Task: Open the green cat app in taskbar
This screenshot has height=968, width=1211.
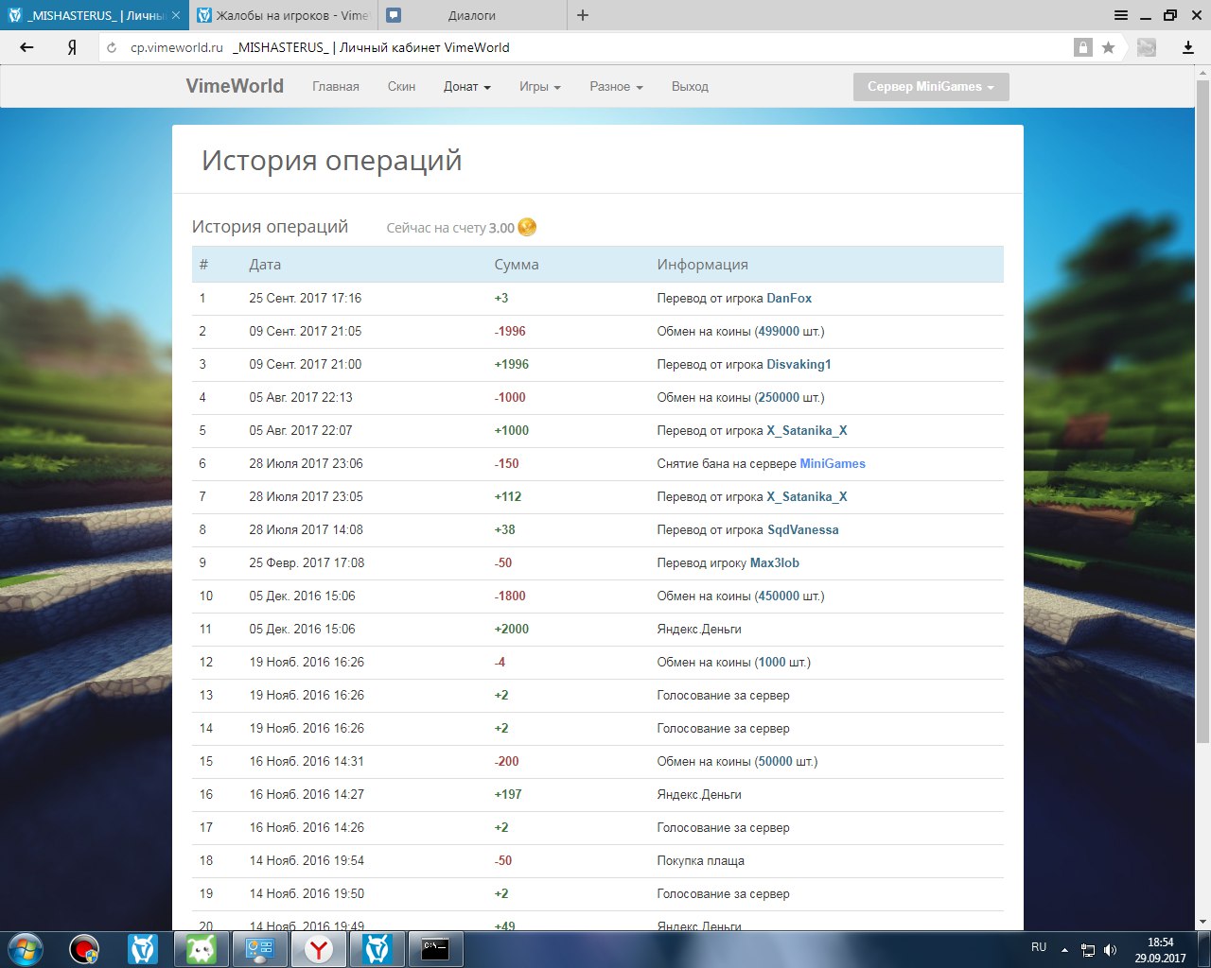Action: tap(202, 949)
